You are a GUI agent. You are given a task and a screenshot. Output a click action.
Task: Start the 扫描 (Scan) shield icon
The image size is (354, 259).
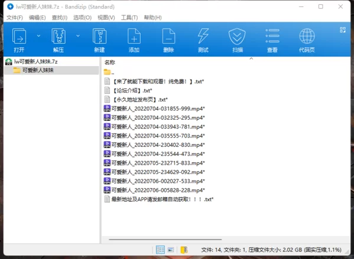[237, 36]
